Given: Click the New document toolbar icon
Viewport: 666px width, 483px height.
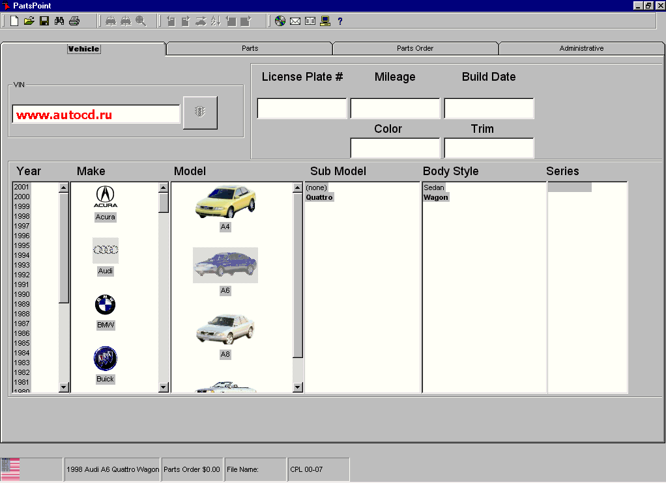Looking at the screenshot, I should (14, 21).
